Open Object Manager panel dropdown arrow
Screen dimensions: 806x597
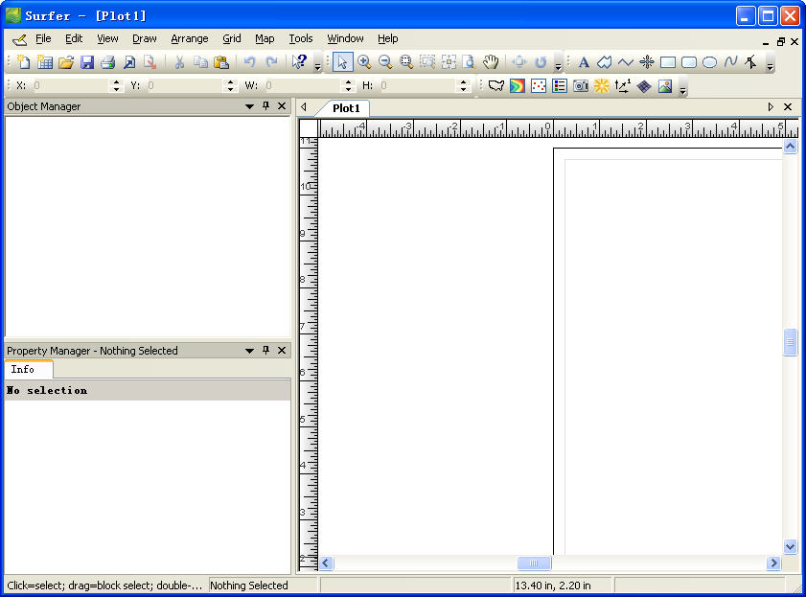click(250, 106)
